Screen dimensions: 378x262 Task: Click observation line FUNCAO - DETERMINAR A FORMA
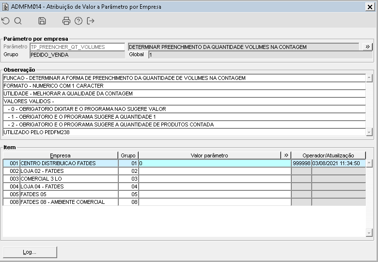(x=185, y=78)
